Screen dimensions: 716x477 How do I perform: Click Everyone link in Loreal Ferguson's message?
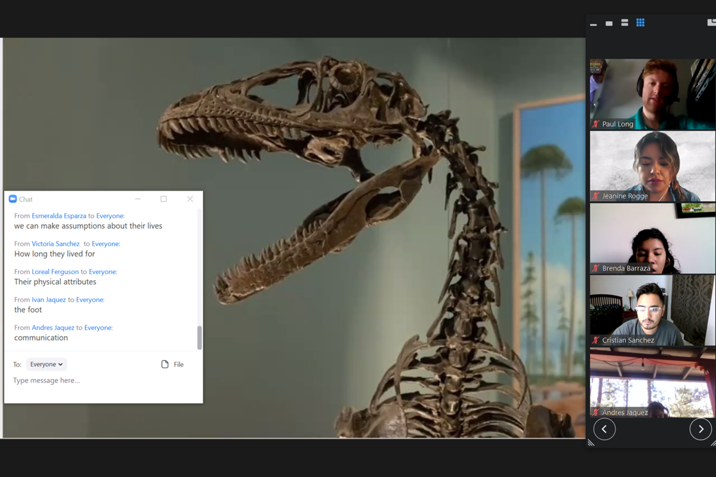click(103, 272)
